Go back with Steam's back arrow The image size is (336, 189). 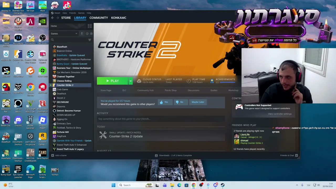coord(52,18)
